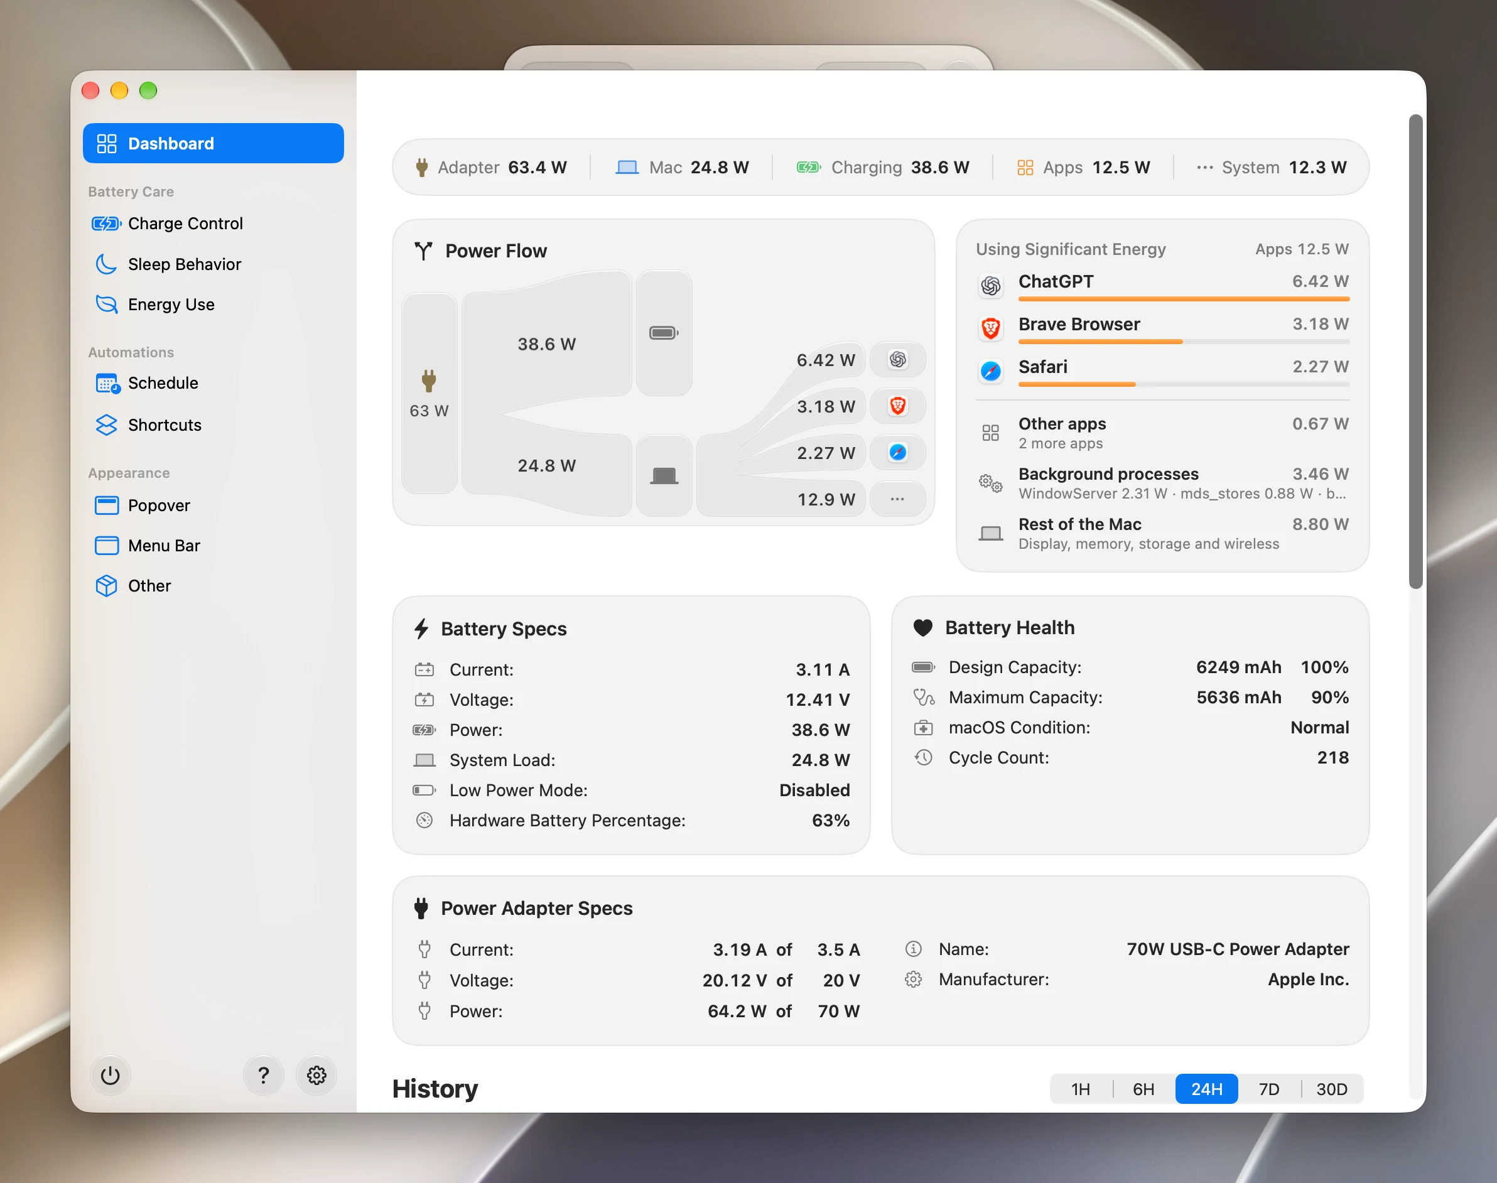
Task: Click the green window zoom button
Action: click(x=148, y=90)
